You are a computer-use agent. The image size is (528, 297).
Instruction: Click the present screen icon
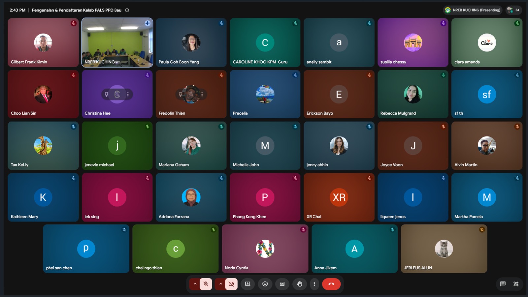247,284
